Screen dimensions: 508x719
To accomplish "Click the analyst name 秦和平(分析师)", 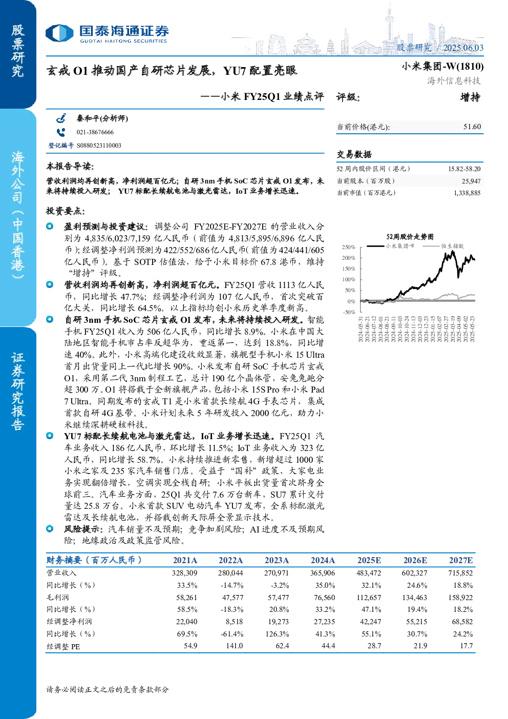I will click(102, 118).
